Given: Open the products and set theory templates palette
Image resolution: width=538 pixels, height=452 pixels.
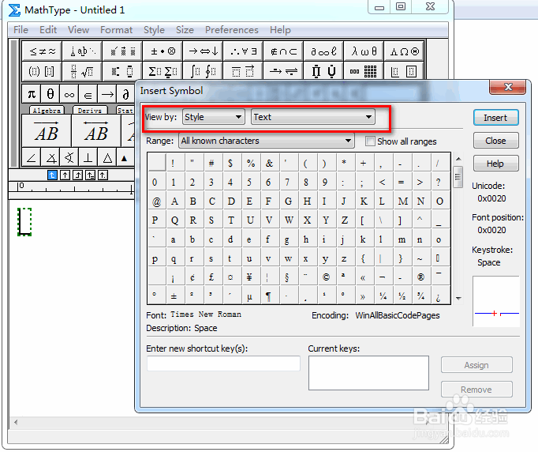Looking at the screenshot, I should [323, 71].
